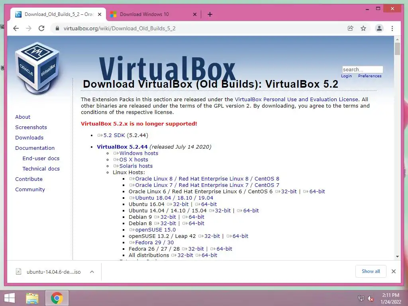Close the Download Windows 10 tab
Viewport: 408px width, 306px height.
pos(194,14)
